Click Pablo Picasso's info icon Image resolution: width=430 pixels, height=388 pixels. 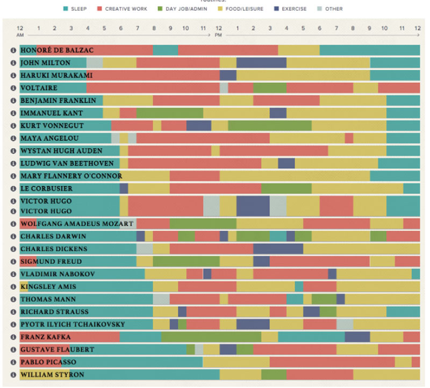[13, 363]
